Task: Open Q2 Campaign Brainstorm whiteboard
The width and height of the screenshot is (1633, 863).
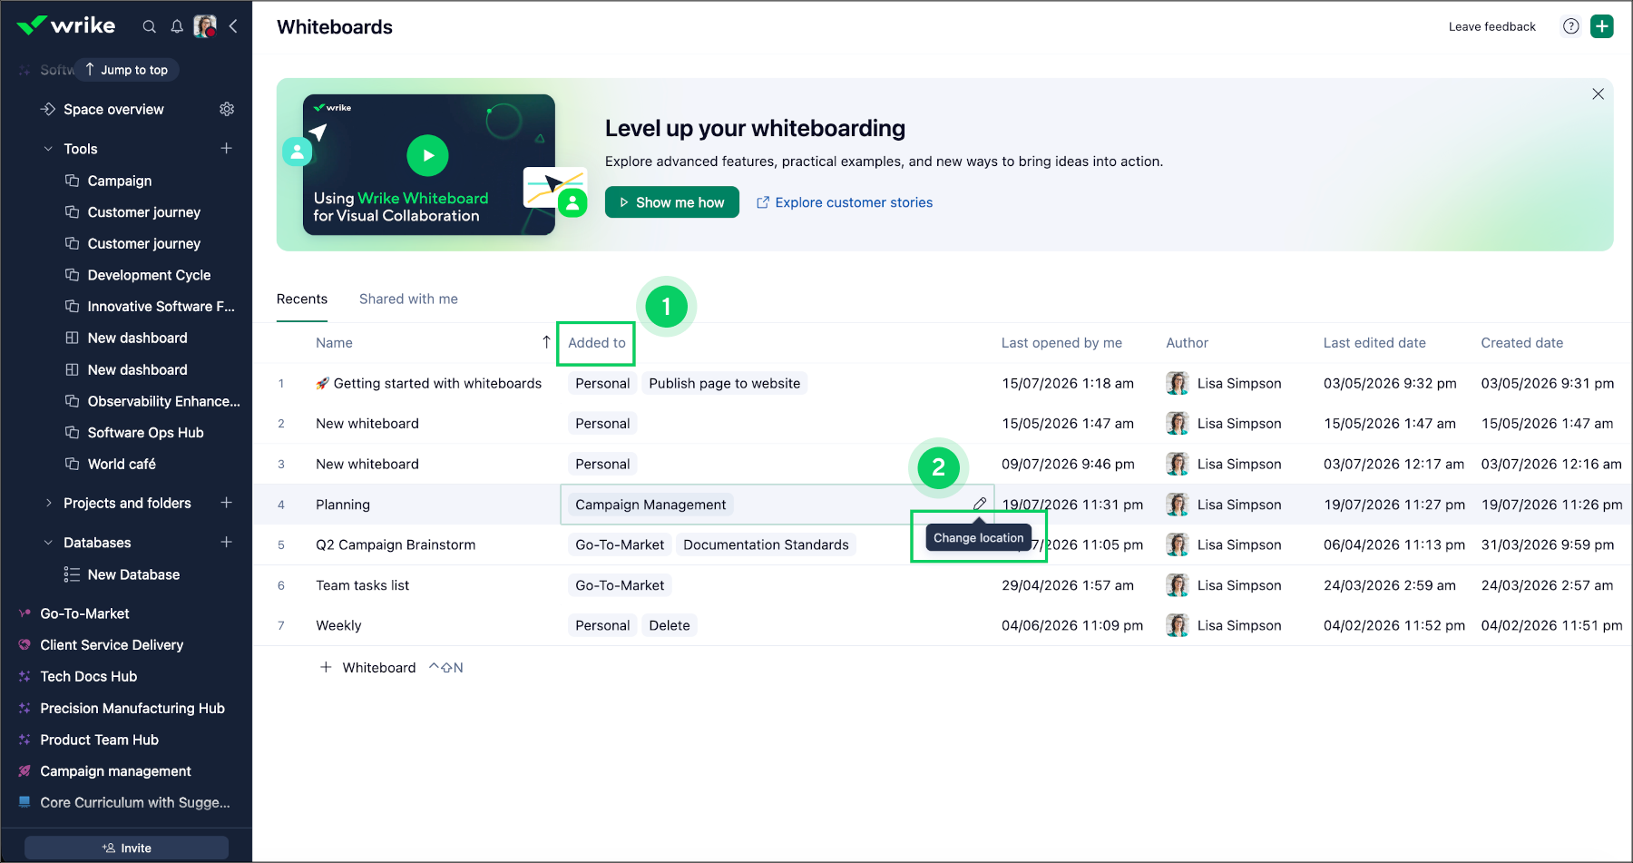Action: point(396,544)
